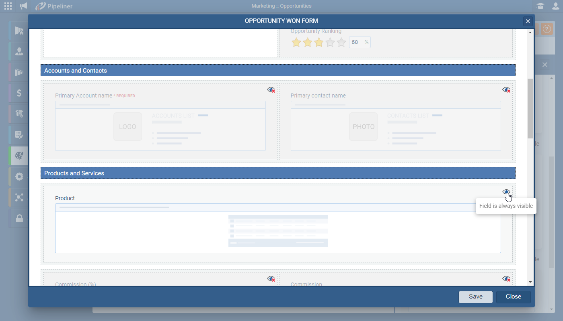Click the Save button
Image resolution: width=563 pixels, height=321 pixels.
pos(476,297)
